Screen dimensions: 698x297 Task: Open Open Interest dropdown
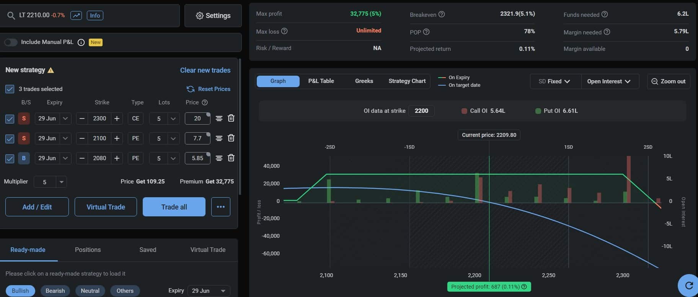tap(610, 81)
